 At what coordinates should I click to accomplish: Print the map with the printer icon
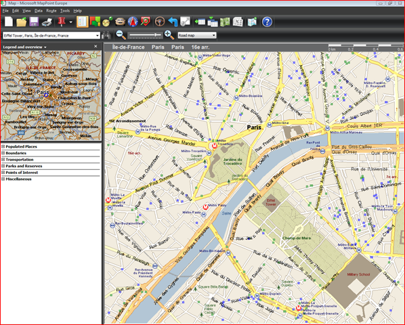coord(47,22)
